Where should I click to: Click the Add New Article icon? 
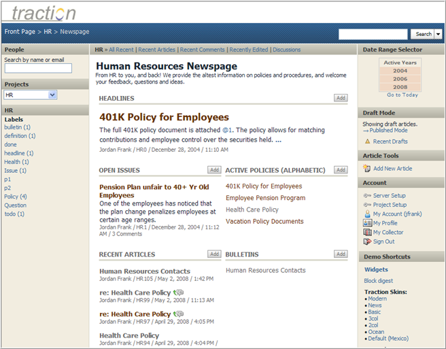coord(367,168)
